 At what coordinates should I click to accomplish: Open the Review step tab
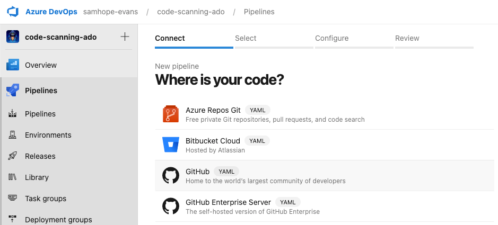[407, 38]
